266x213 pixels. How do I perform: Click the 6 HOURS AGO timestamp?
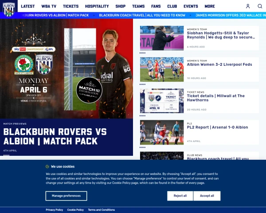[196, 47]
